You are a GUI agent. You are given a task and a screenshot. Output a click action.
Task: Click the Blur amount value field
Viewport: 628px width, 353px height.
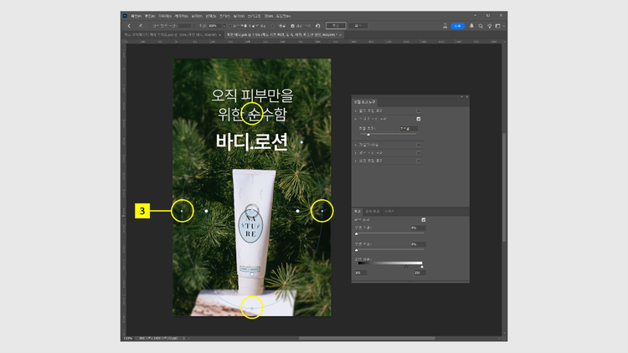point(409,129)
